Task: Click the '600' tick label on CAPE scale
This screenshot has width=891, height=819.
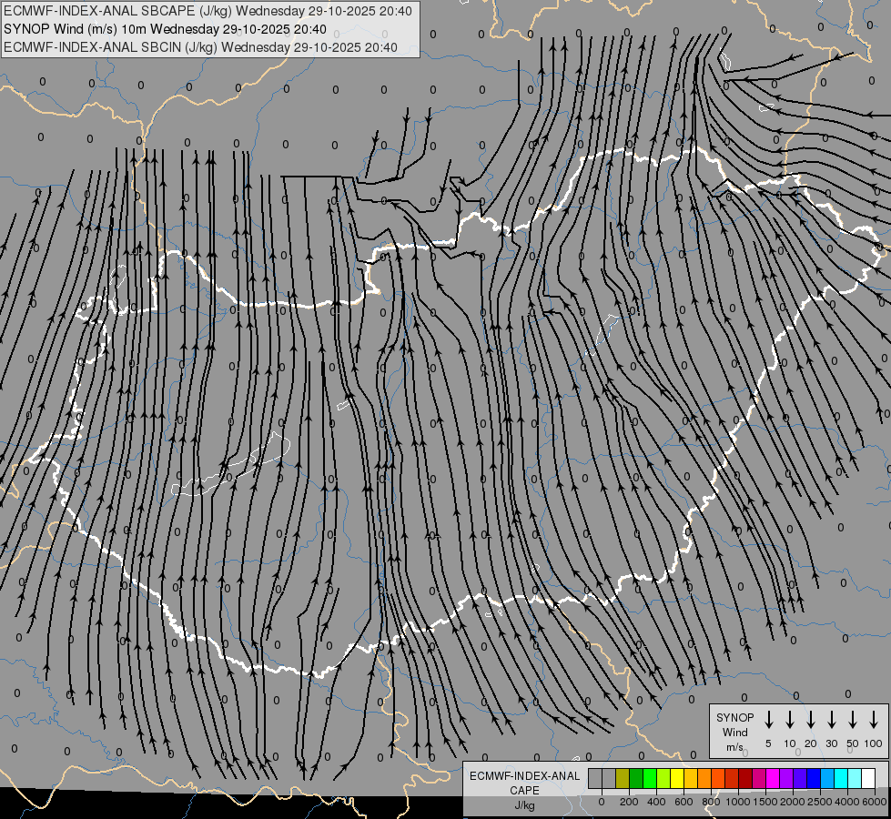Action: (x=683, y=802)
